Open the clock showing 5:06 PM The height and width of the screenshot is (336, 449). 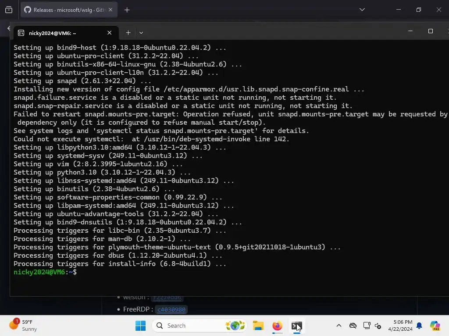pos(400,325)
